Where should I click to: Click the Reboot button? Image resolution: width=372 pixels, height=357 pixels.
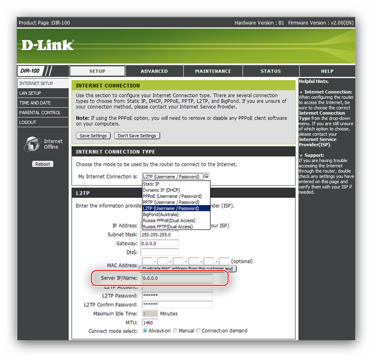click(43, 164)
